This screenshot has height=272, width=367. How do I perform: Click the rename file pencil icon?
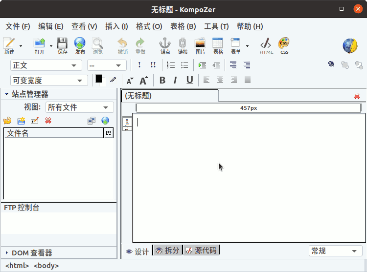[x=35, y=121]
